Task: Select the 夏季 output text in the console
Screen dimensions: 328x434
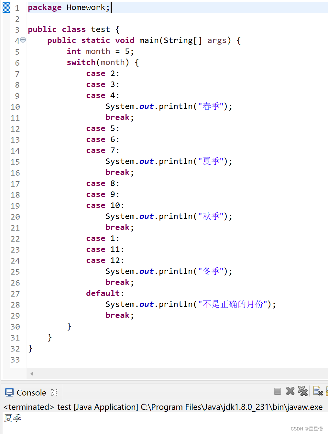Action: coord(12,418)
